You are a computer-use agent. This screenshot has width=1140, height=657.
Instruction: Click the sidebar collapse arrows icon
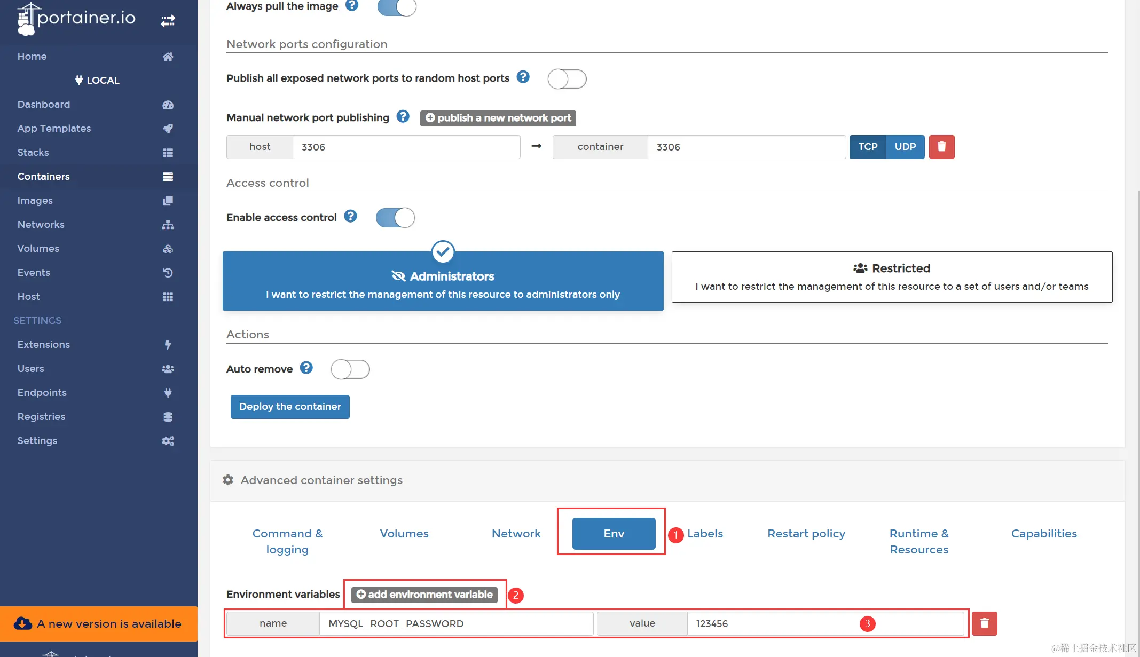pyautogui.click(x=168, y=21)
